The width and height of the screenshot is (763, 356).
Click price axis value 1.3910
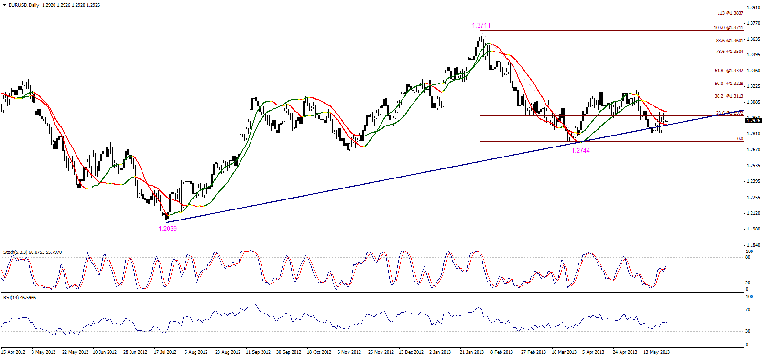click(x=753, y=8)
